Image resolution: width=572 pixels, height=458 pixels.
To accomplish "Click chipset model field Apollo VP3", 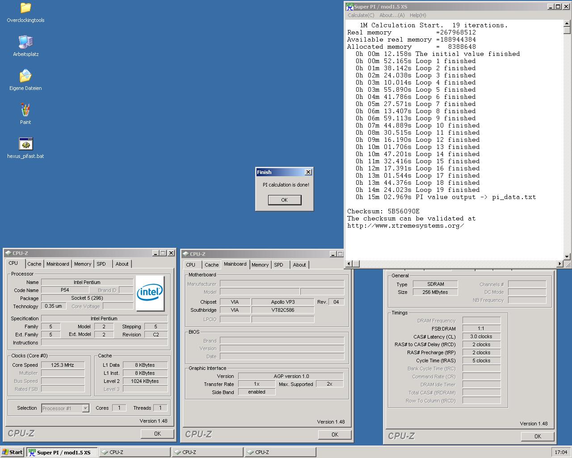I will (283, 302).
